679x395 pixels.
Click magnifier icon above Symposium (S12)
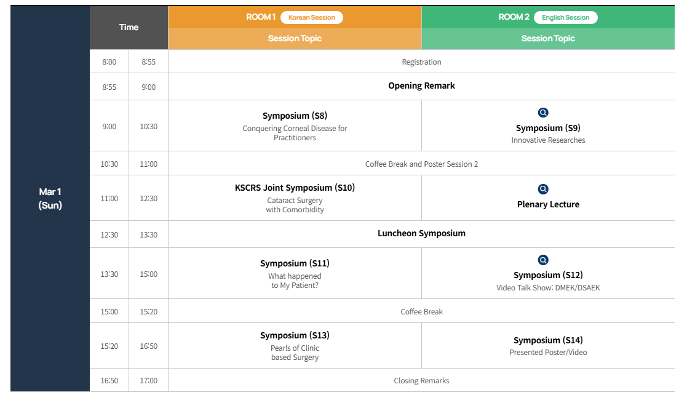543,260
